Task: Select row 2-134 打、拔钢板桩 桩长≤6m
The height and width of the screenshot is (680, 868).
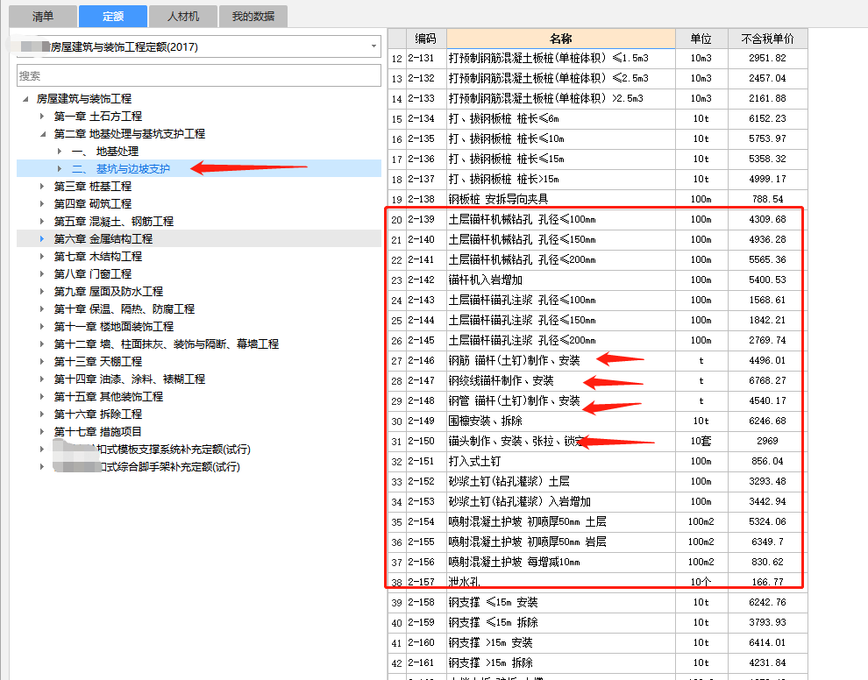Action: coord(598,119)
